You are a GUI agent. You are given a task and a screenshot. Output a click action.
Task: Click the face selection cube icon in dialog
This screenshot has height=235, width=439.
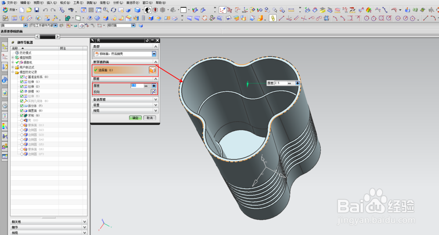point(152,70)
